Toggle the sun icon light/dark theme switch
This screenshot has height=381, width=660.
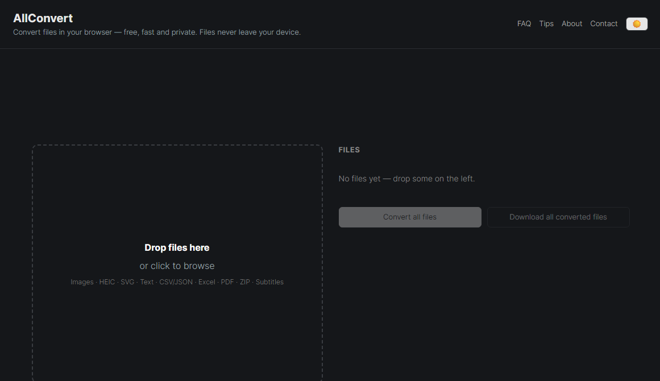[x=637, y=24]
